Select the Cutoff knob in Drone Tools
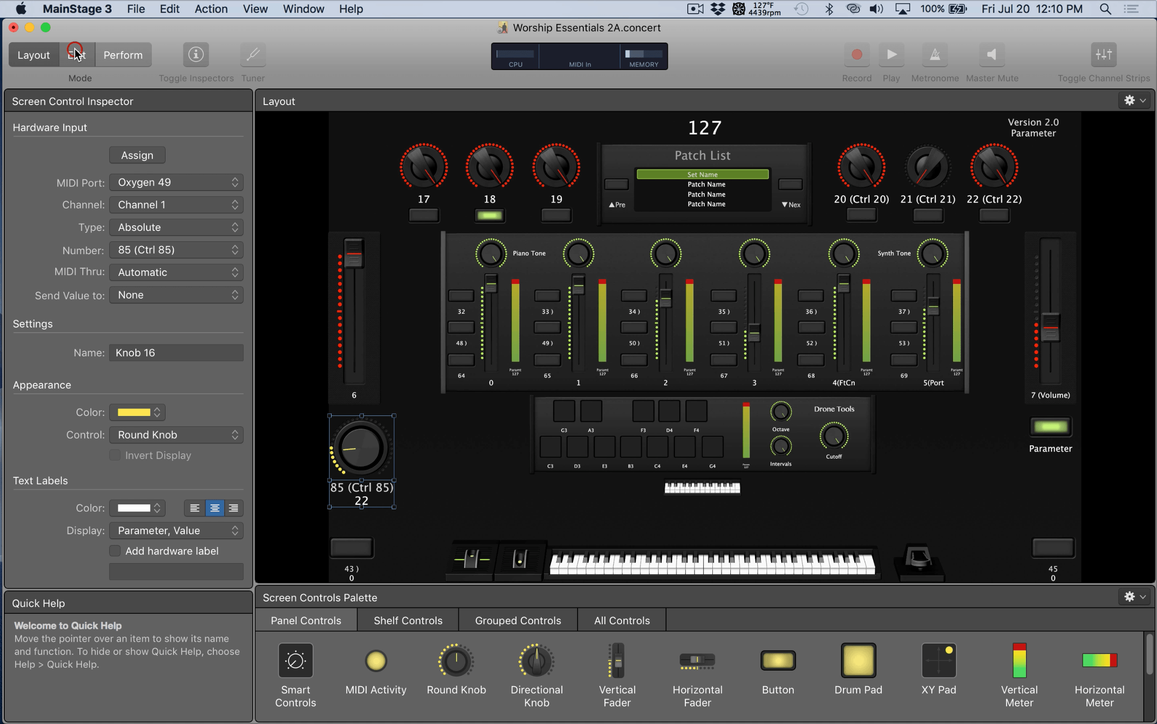This screenshot has width=1157, height=724. (x=834, y=436)
